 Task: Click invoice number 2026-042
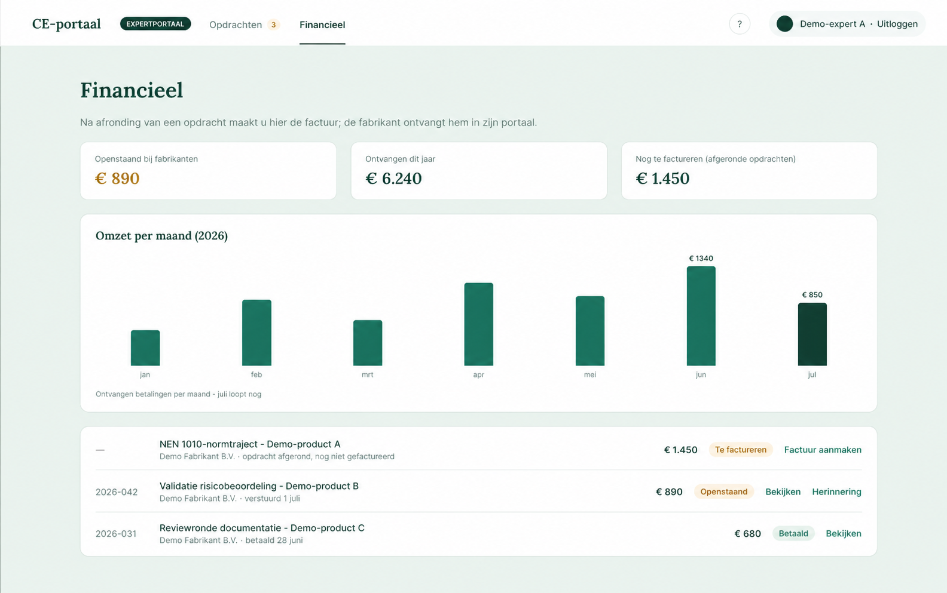[x=117, y=492]
